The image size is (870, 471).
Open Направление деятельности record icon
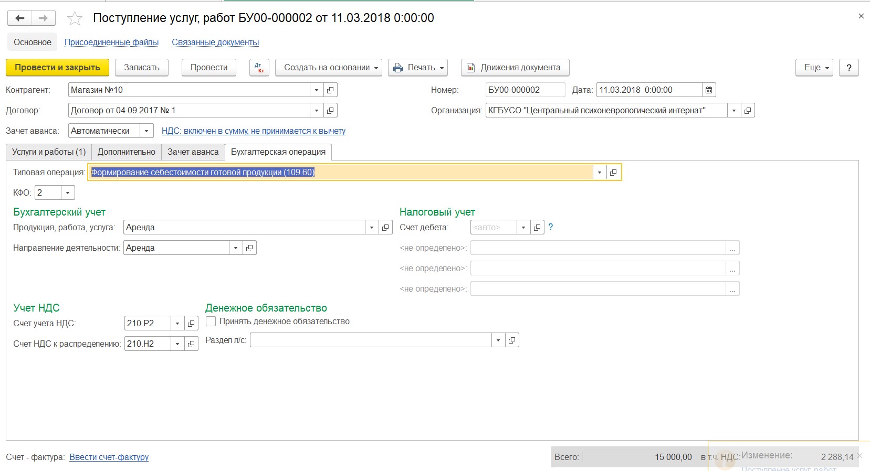point(249,248)
